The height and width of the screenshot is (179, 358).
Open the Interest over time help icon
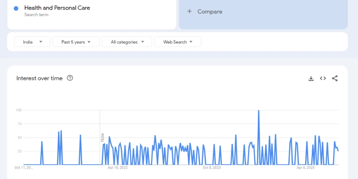tap(70, 78)
